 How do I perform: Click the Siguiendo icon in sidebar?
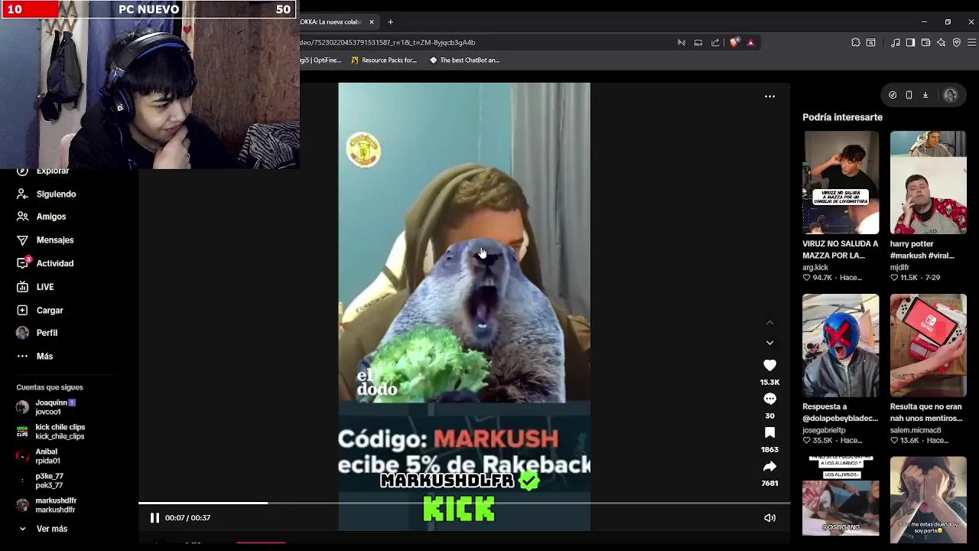pos(22,194)
